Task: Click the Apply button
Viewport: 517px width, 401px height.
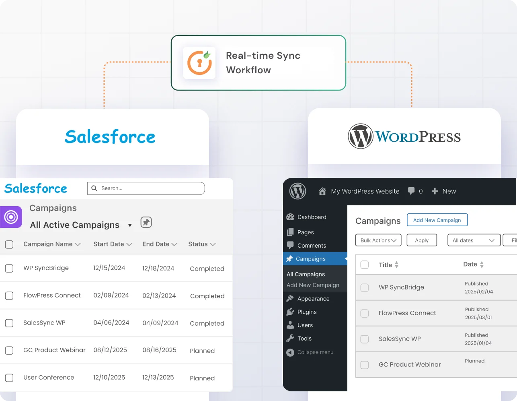Action: point(422,240)
